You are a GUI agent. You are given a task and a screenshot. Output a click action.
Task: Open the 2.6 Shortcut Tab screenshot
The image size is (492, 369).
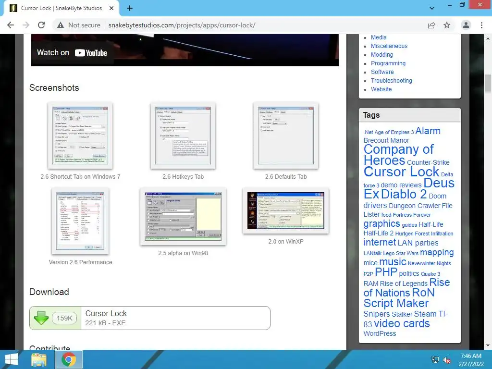click(x=80, y=135)
